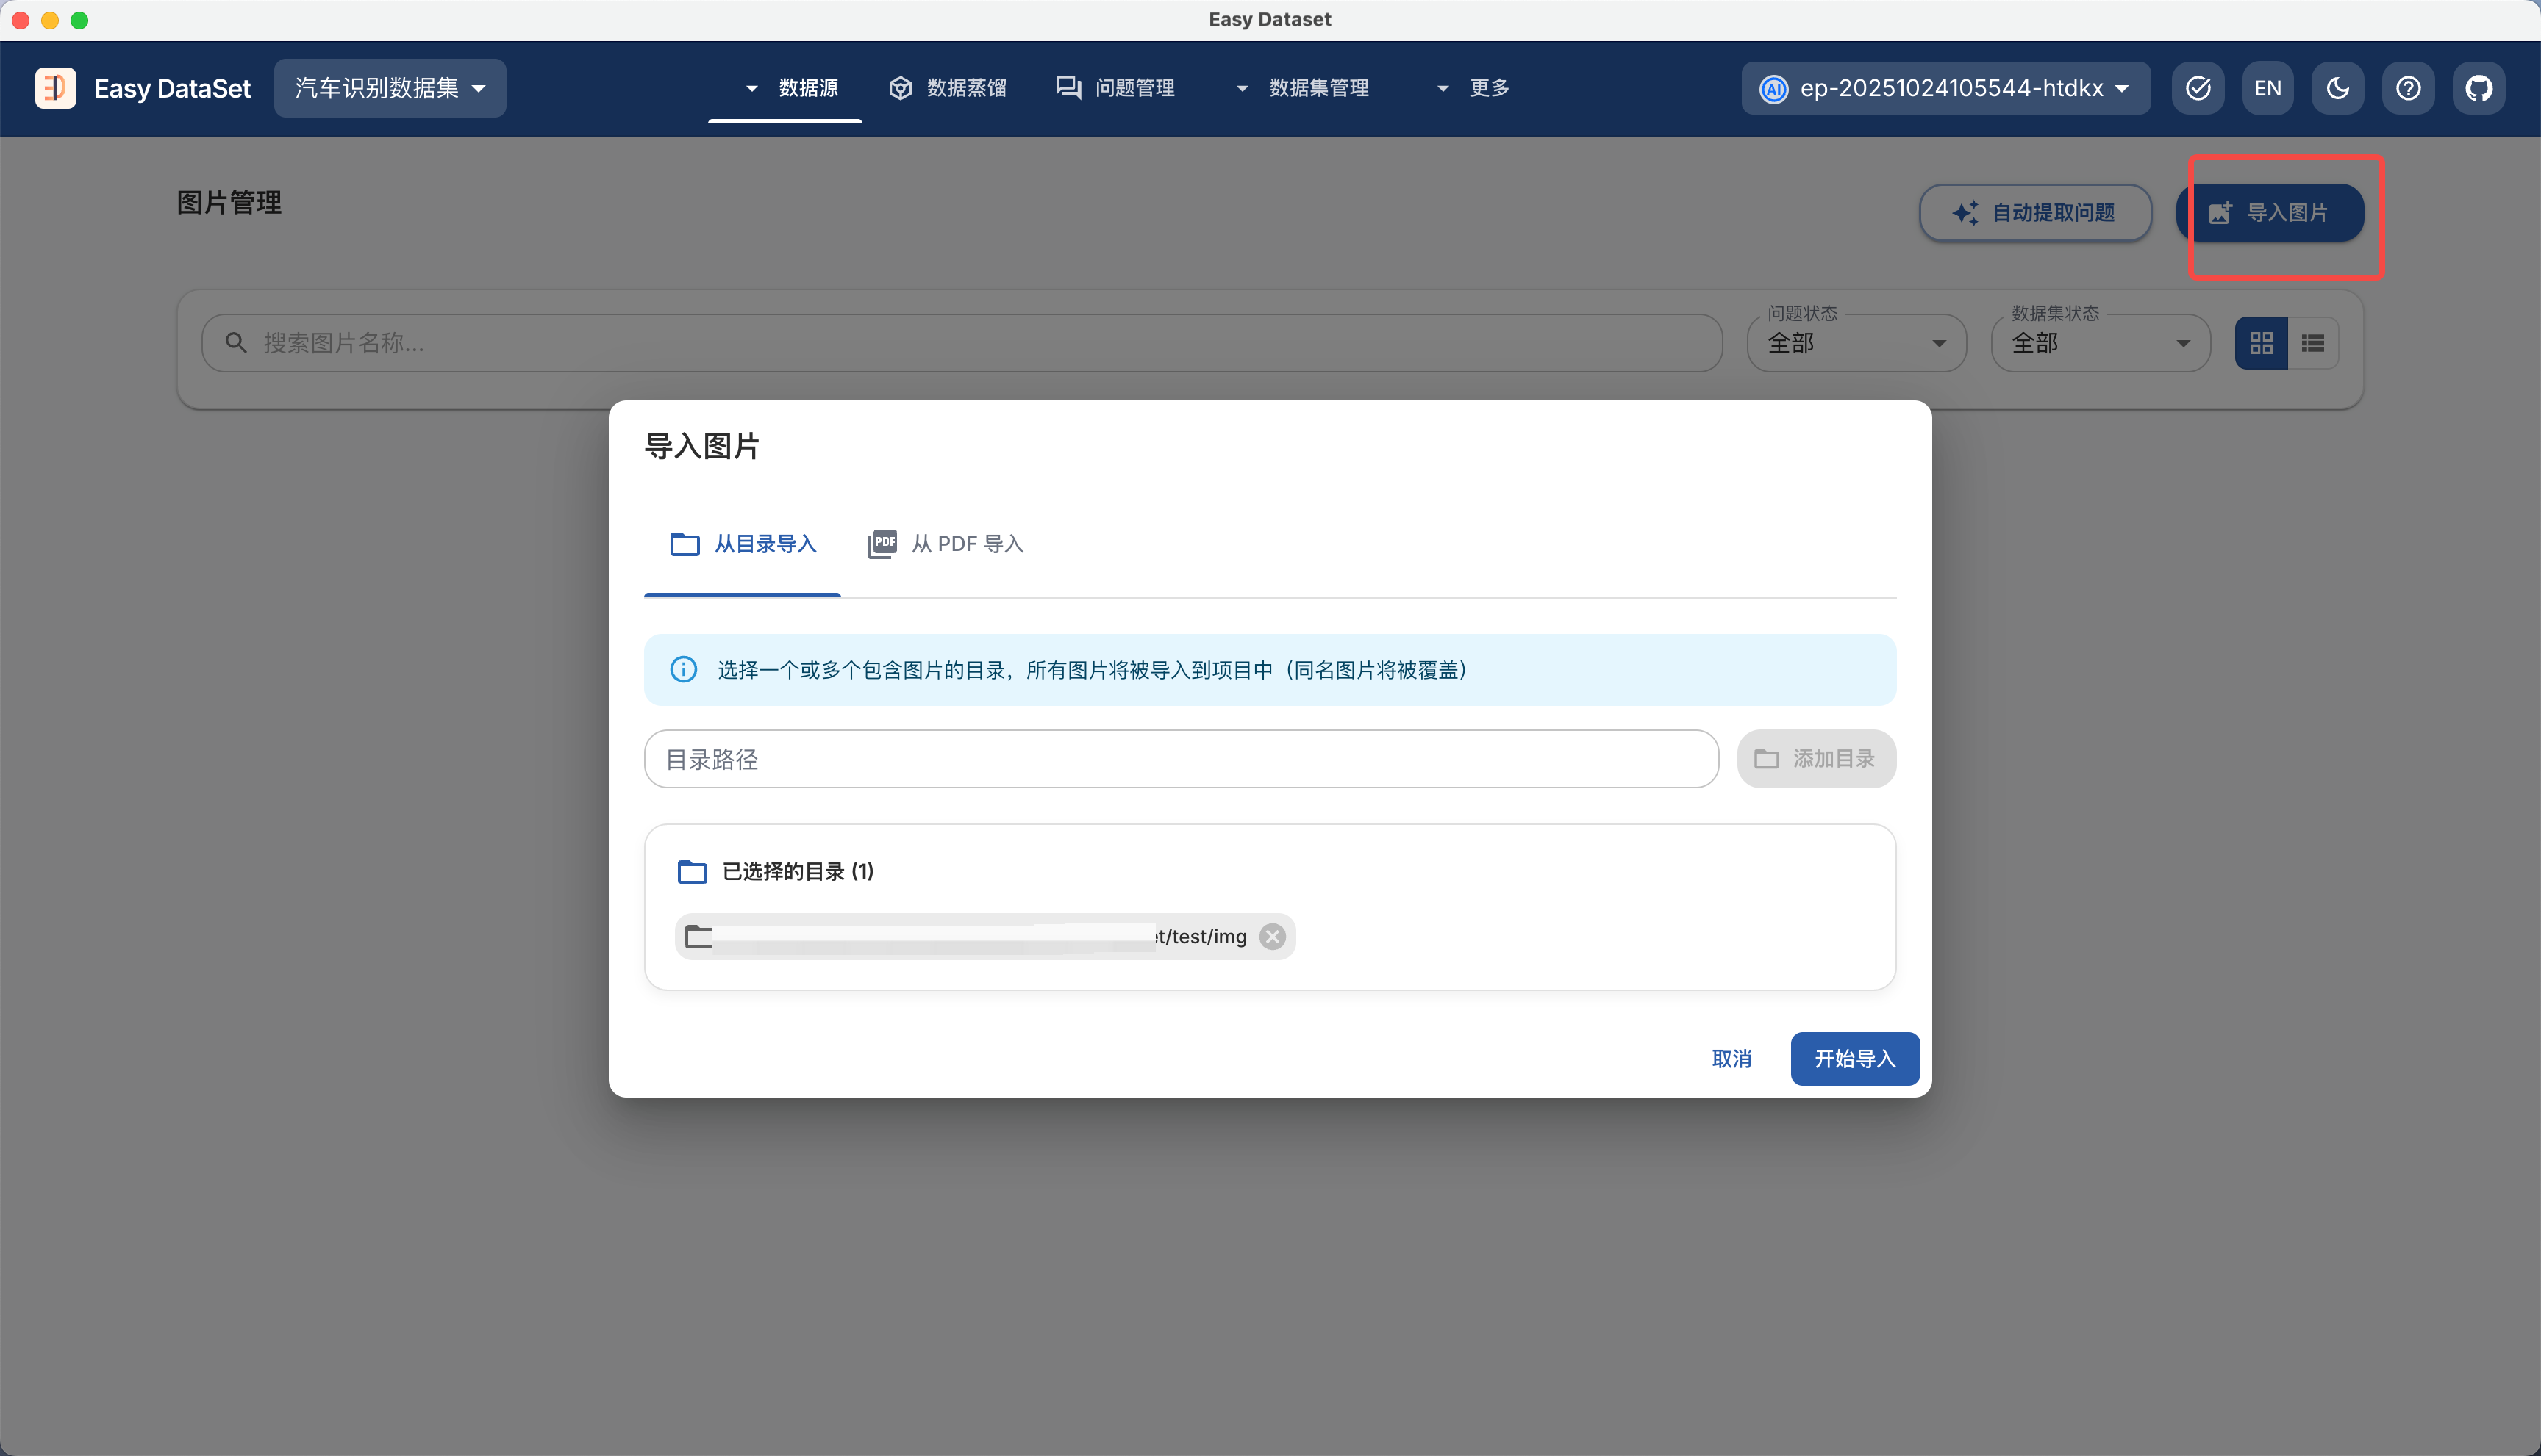2541x1456 pixels.
Task: Expand the 问题状态 filter dropdown
Action: coord(1856,343)
